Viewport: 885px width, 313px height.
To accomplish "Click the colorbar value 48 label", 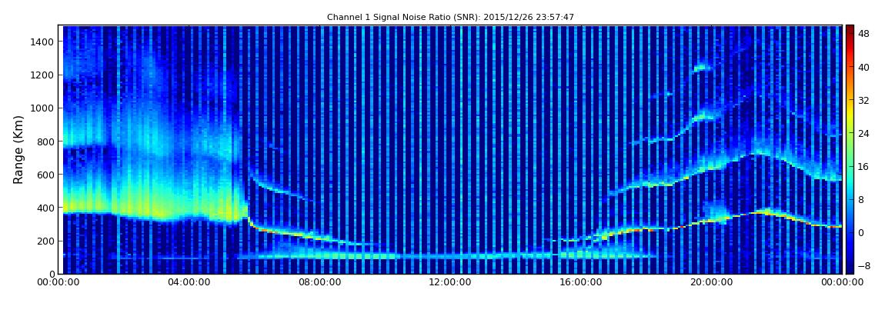I will click(863, 35).
